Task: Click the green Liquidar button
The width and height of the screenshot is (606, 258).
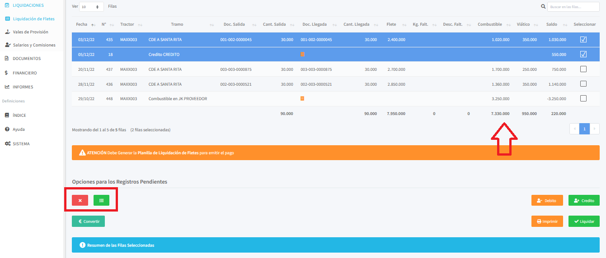Action: click(x=584, y=221)
